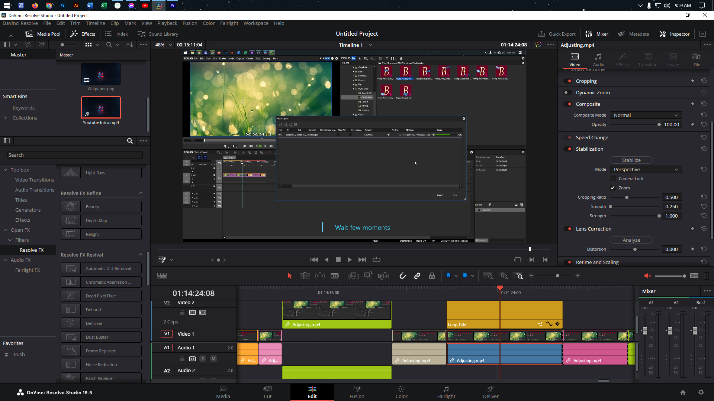Adjust the Opacity slider handle

pos(659,125)
